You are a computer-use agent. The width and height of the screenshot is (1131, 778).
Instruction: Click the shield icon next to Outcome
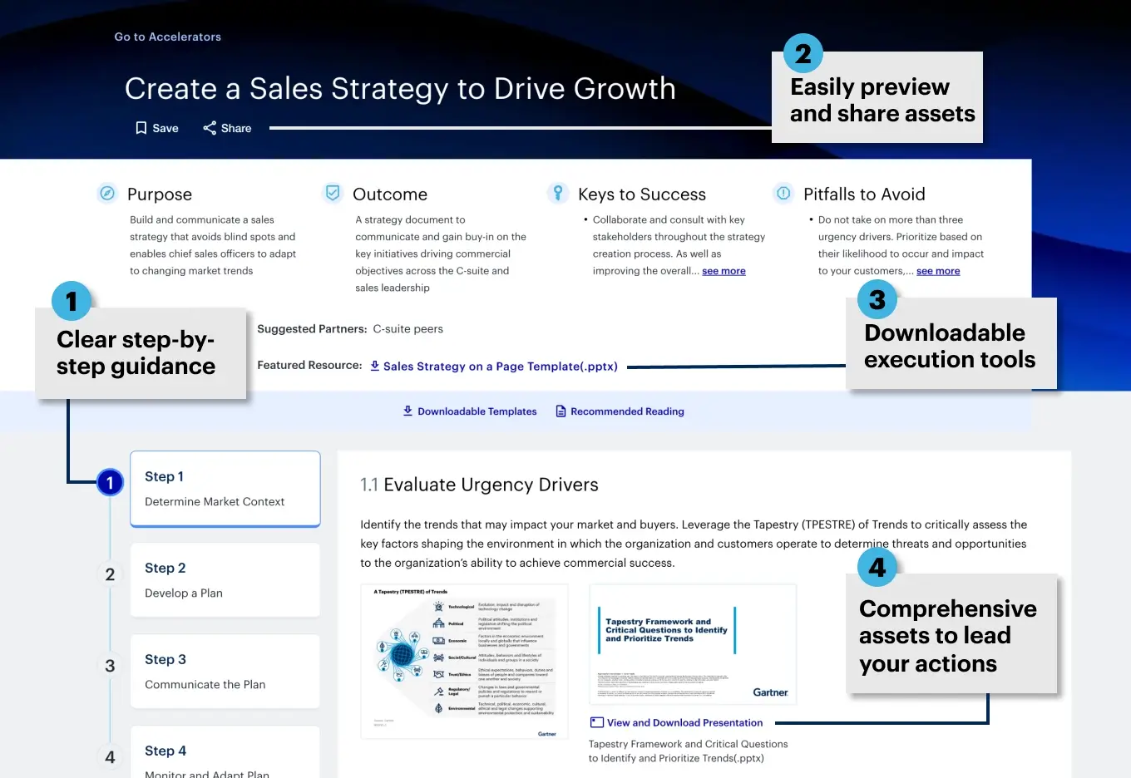[332, 191]
